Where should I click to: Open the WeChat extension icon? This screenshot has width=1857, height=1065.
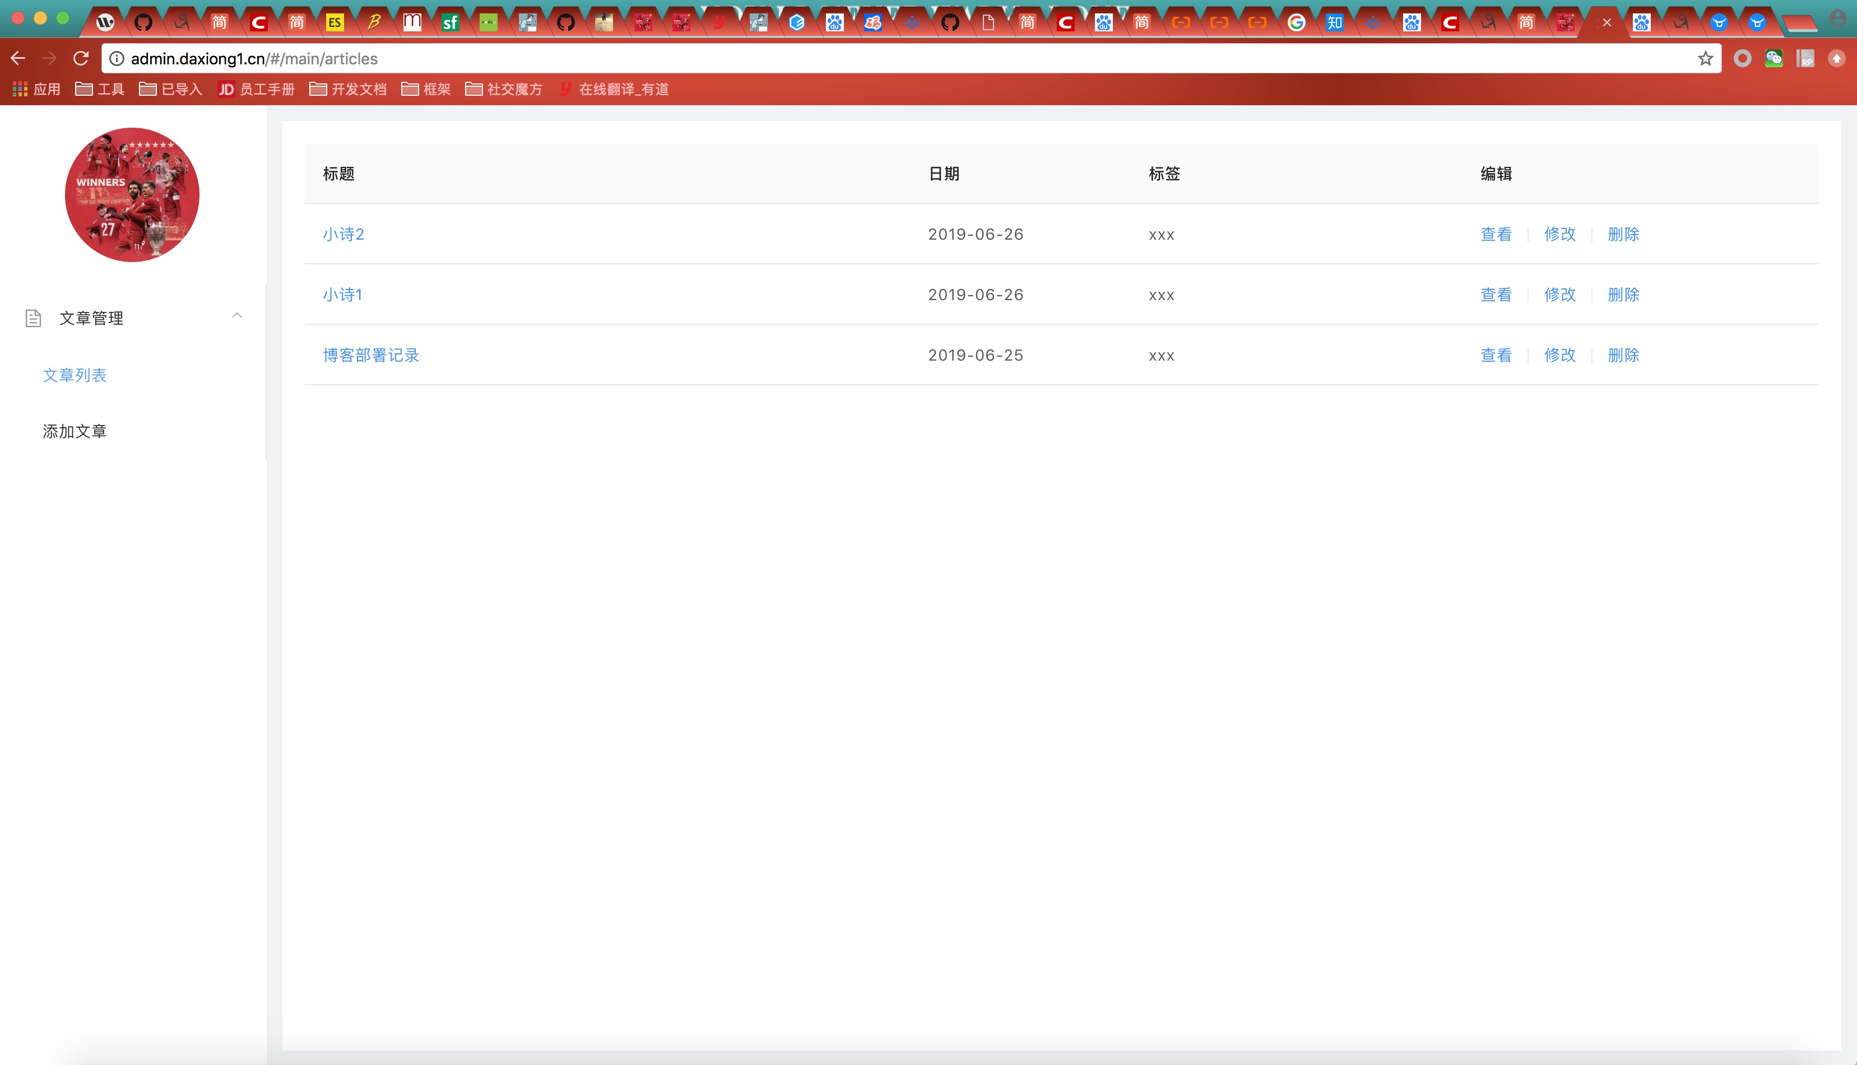[x=1774, y=59]
